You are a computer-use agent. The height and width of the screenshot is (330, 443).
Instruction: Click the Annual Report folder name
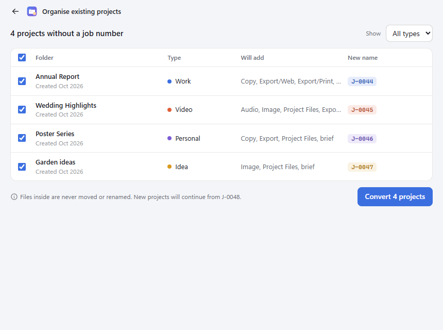click(57, 77)
